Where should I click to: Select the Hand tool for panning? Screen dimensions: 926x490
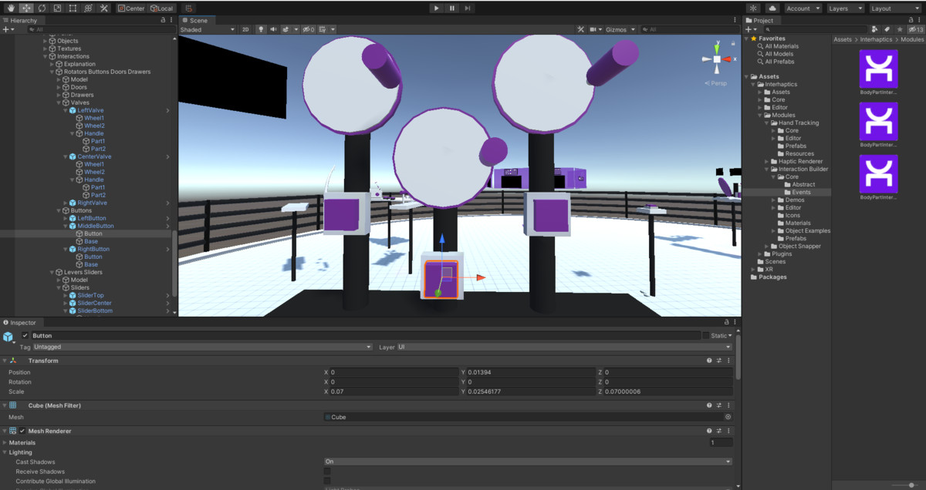(x=10, y=7)
